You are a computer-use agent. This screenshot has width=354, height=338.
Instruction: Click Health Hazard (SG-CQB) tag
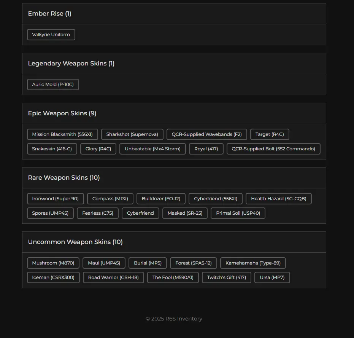[278, 199]
